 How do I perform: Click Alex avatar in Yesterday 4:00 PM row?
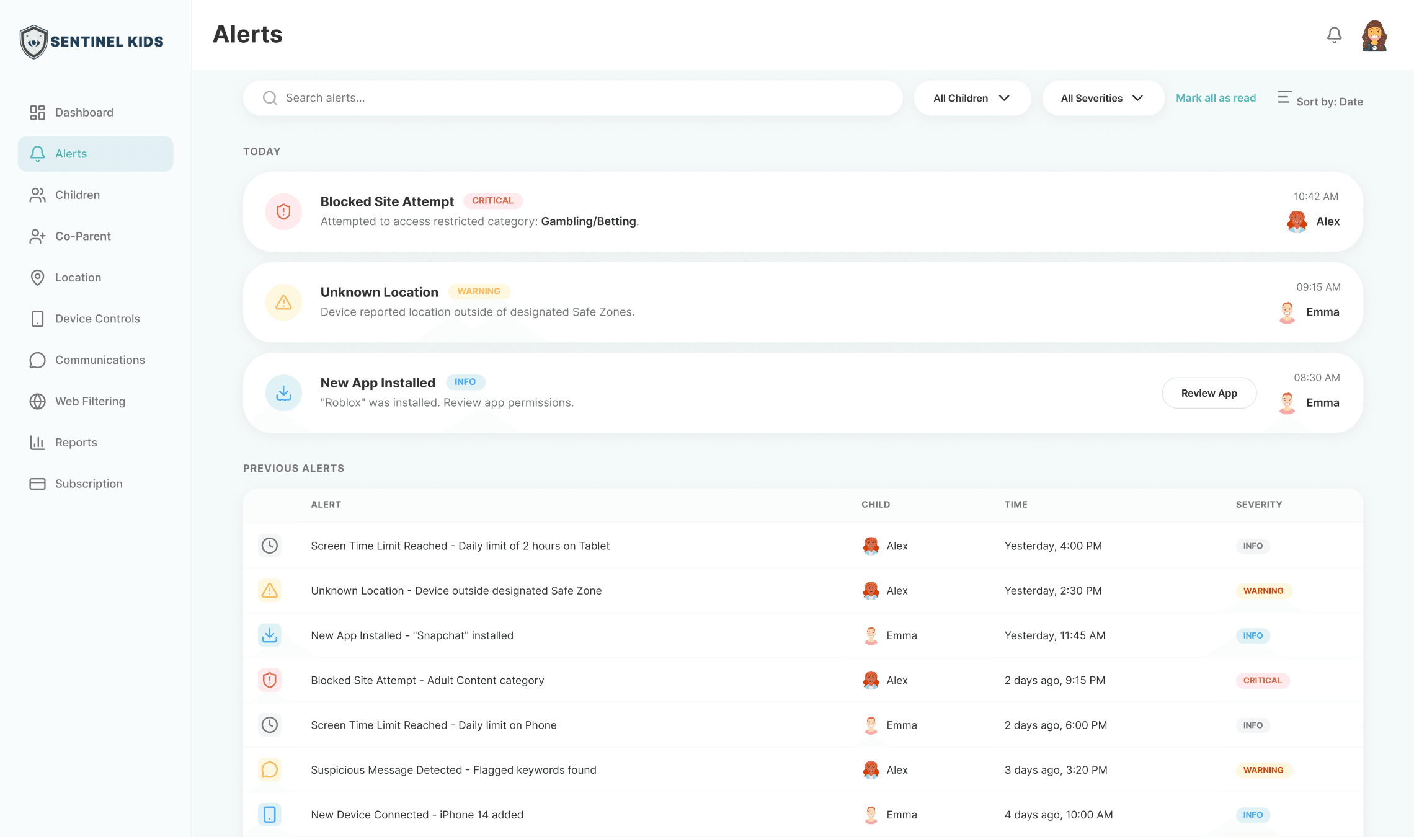pos(871,546)
